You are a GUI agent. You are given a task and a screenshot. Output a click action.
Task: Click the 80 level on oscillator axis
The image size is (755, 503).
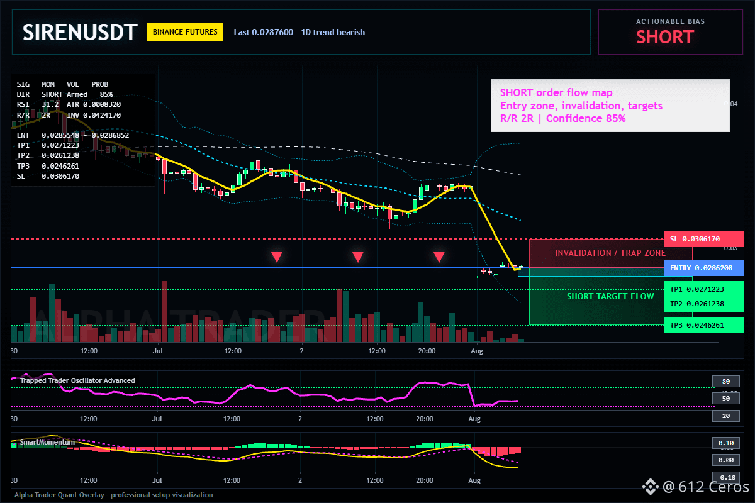(725, 381)
